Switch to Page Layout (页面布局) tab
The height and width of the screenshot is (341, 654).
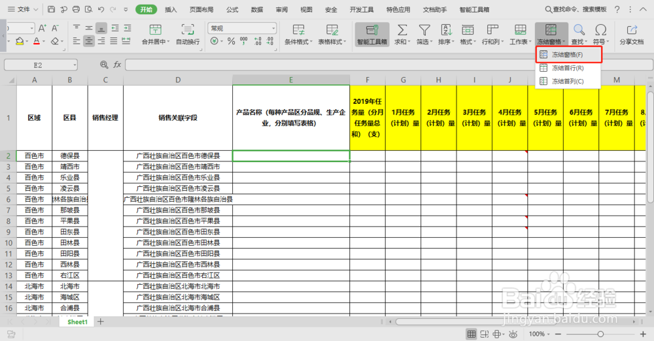coord(201,10)
